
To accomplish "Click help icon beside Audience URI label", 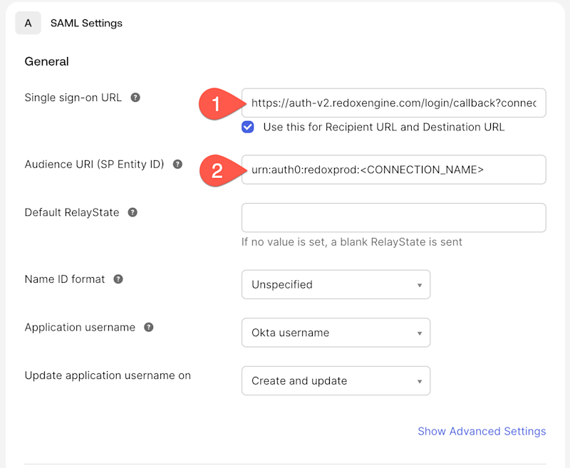I will coord(177,165).
